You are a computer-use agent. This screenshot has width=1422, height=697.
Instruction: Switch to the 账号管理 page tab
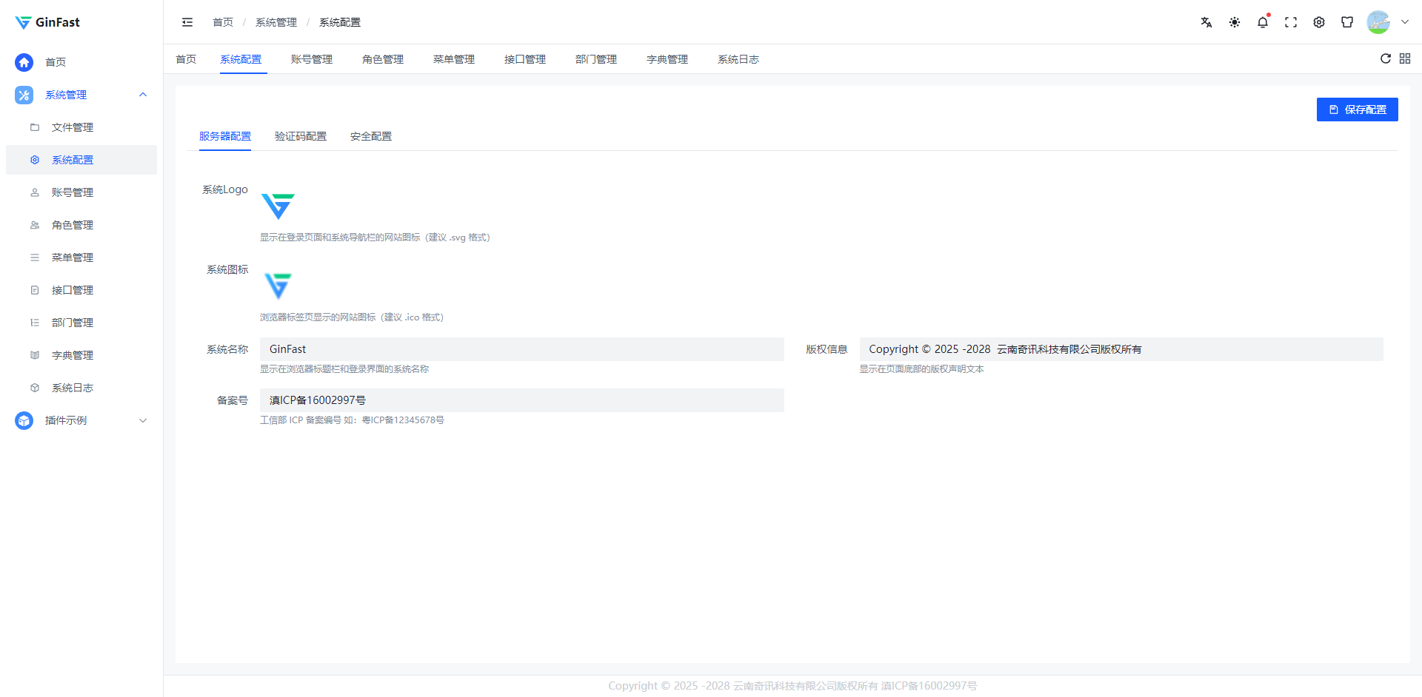point(312,59)
